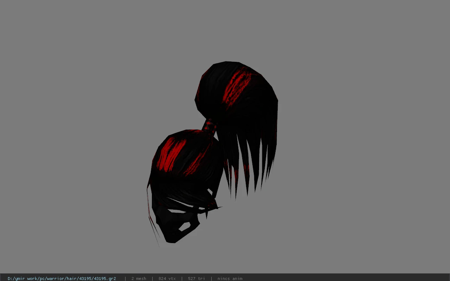Click the file path 43195.gr2 in status bar
Viewport: 450px width, 281px height.
point(62,279)
